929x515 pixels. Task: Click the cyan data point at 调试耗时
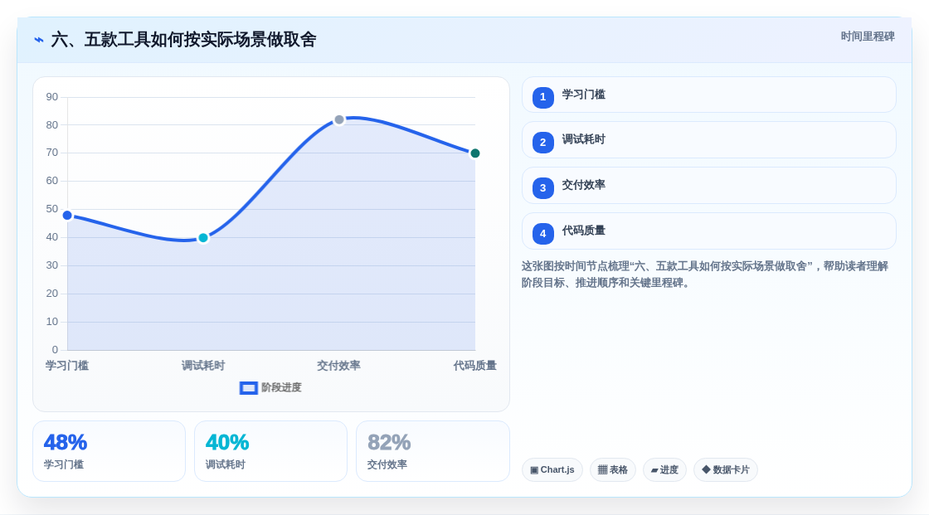(203, 238)
